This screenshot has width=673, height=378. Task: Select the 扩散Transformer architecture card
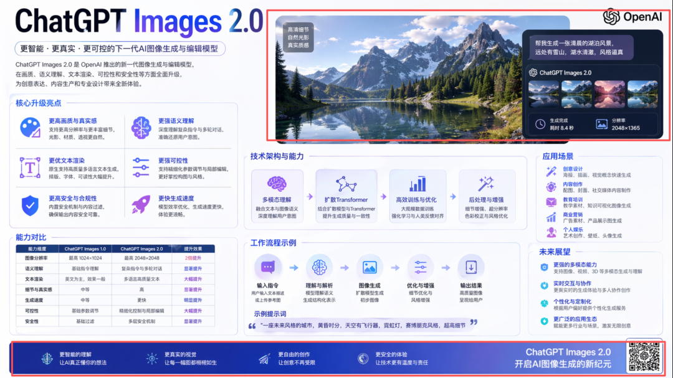coord(346,196)
